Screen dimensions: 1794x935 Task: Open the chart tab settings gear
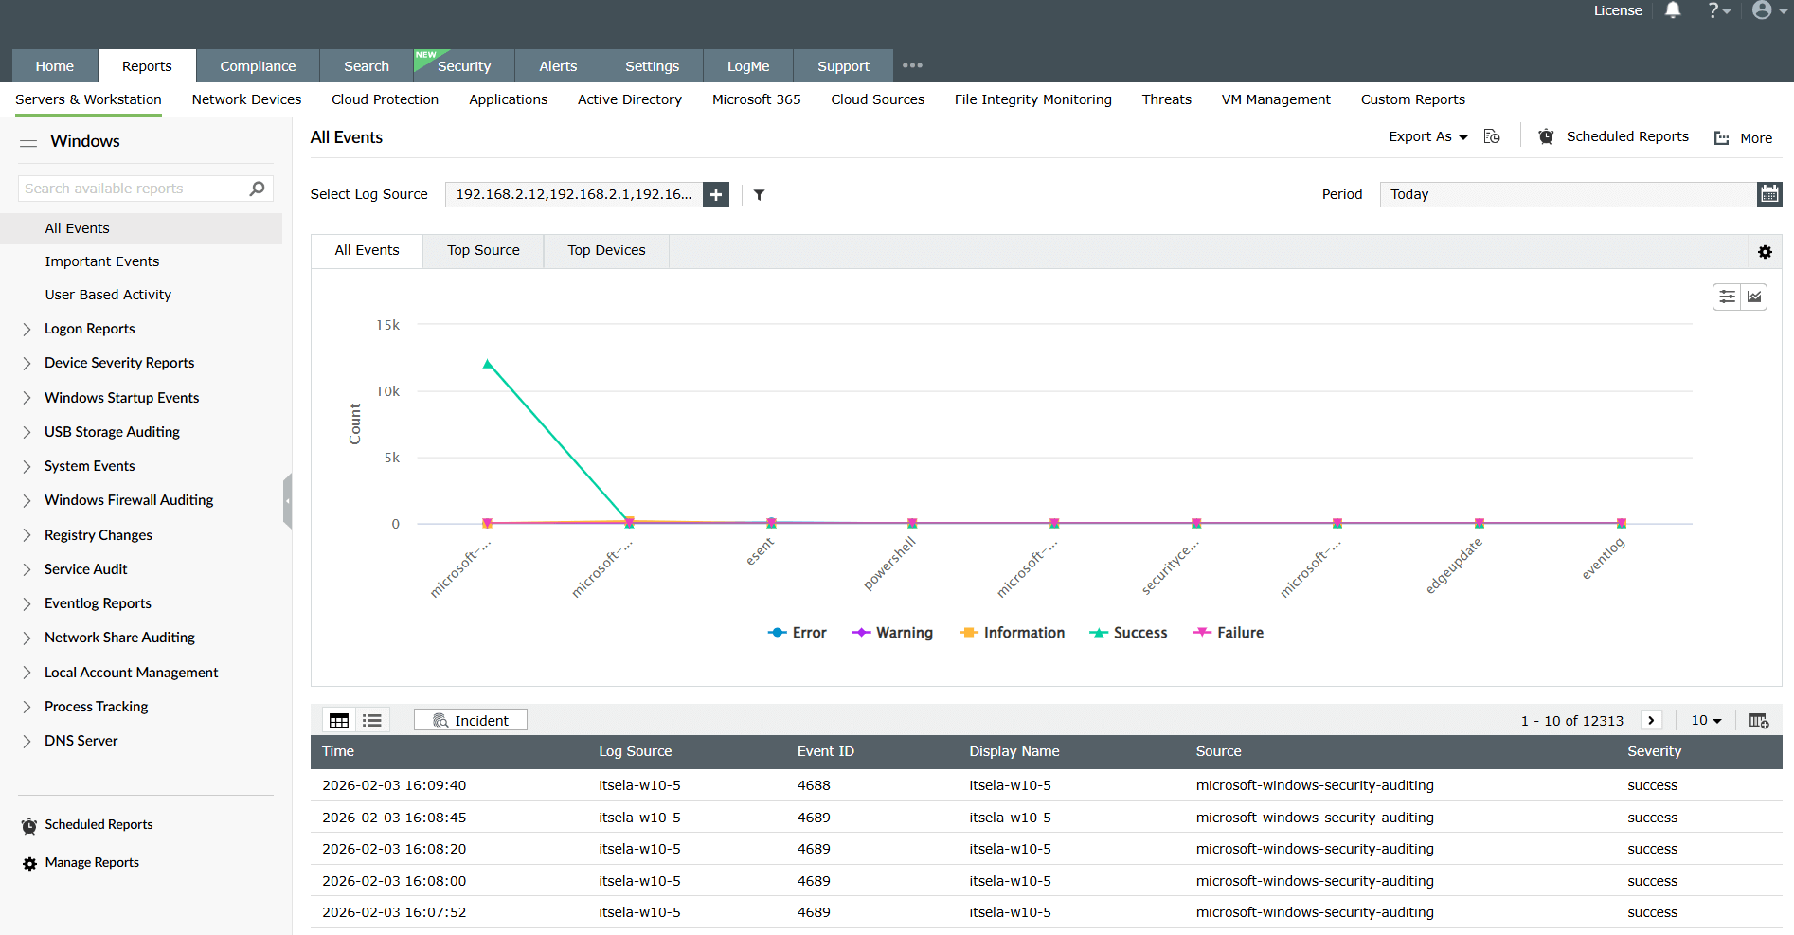pos(1765,252)
